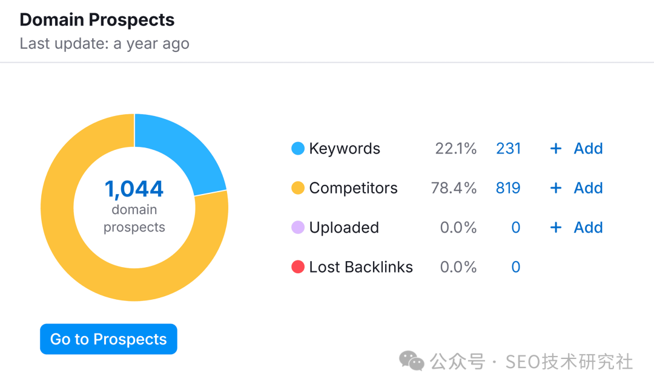Click the Domain Prospects heading
This screenshot has width=654, height=388.
97,20
